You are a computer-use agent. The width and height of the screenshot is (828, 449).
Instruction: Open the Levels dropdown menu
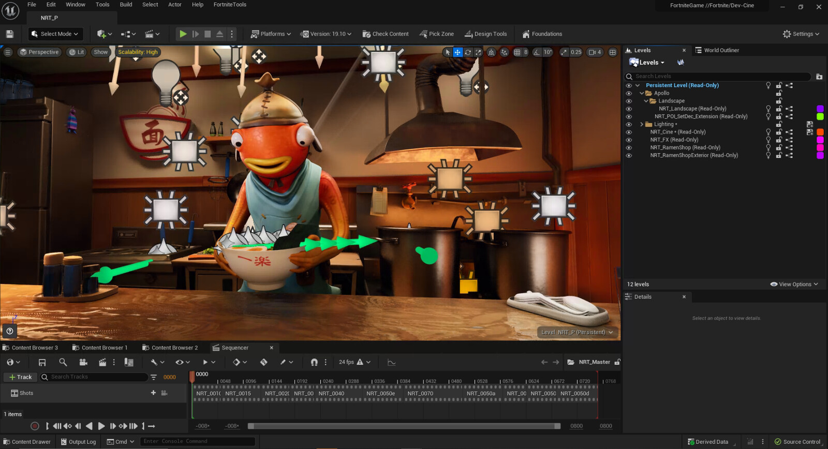coord(647,63)
